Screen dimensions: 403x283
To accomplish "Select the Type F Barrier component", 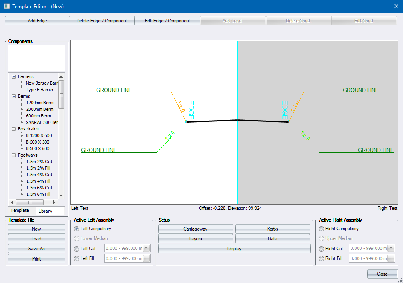I will pyautogui.click(x=40, y=90).
